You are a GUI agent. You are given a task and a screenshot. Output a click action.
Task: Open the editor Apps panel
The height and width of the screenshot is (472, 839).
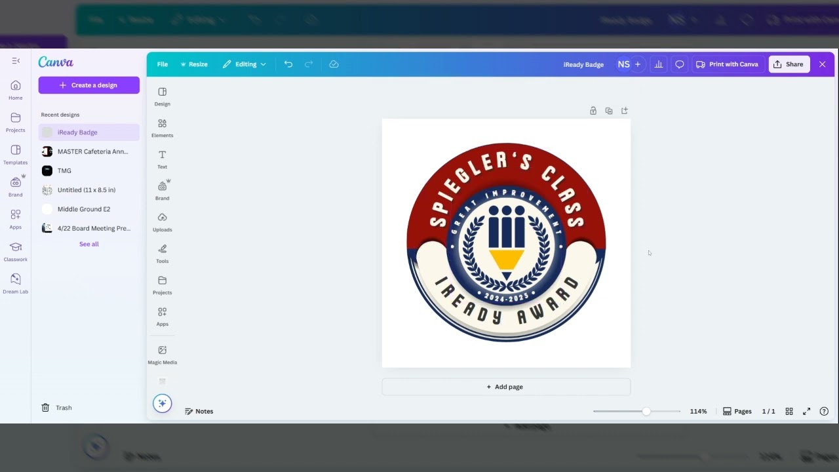pos(163,317)
